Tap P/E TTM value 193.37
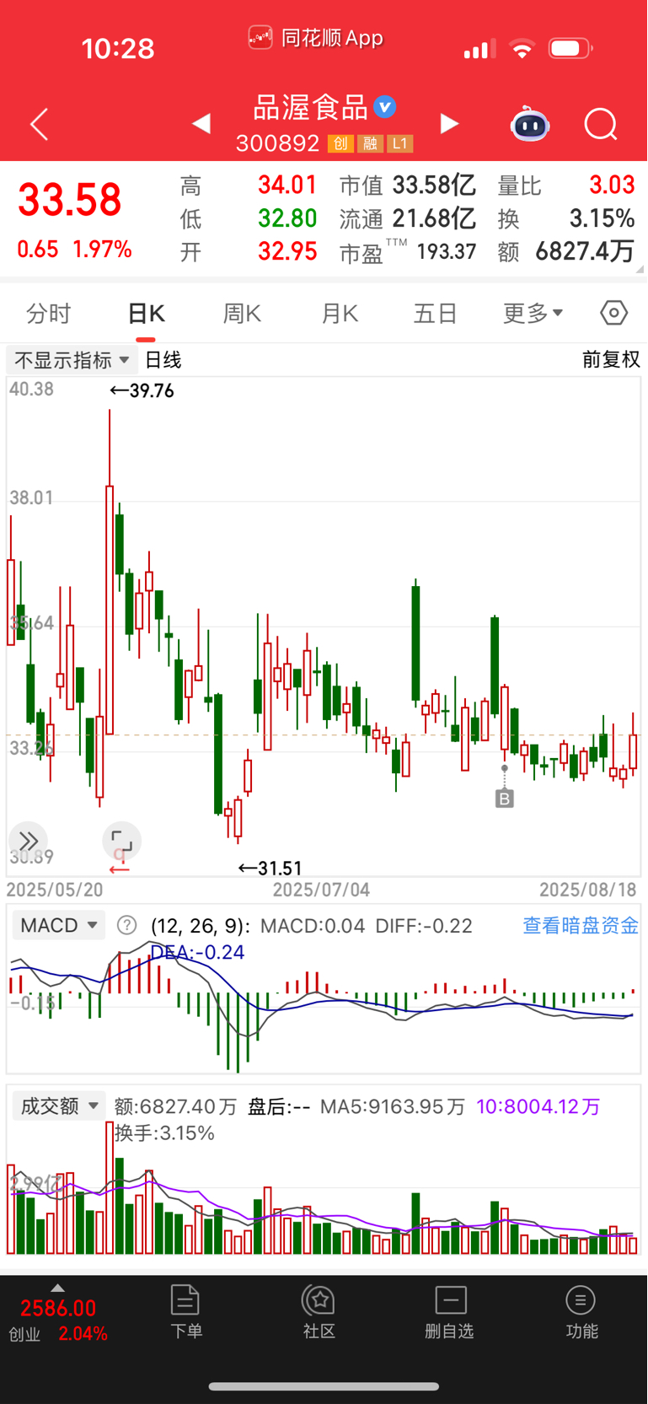The image size is (648, 1404). (x=446, y=251)
